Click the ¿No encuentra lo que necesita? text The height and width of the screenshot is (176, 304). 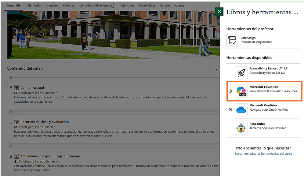263,148
